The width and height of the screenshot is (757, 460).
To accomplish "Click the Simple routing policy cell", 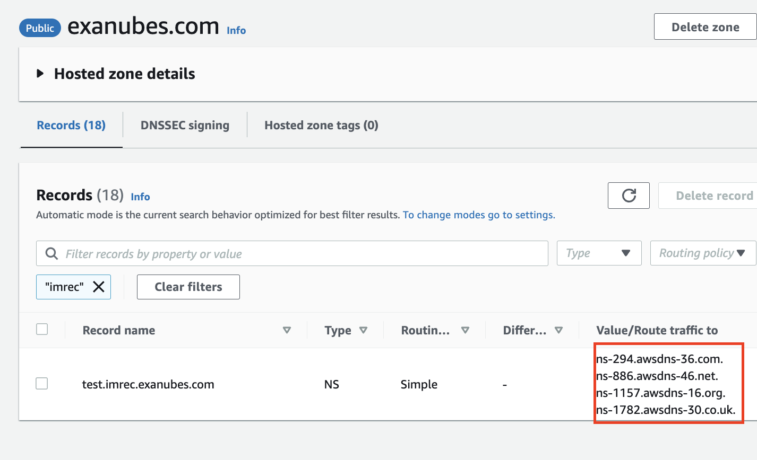I will pyautogui.click(x=419, y=384).
